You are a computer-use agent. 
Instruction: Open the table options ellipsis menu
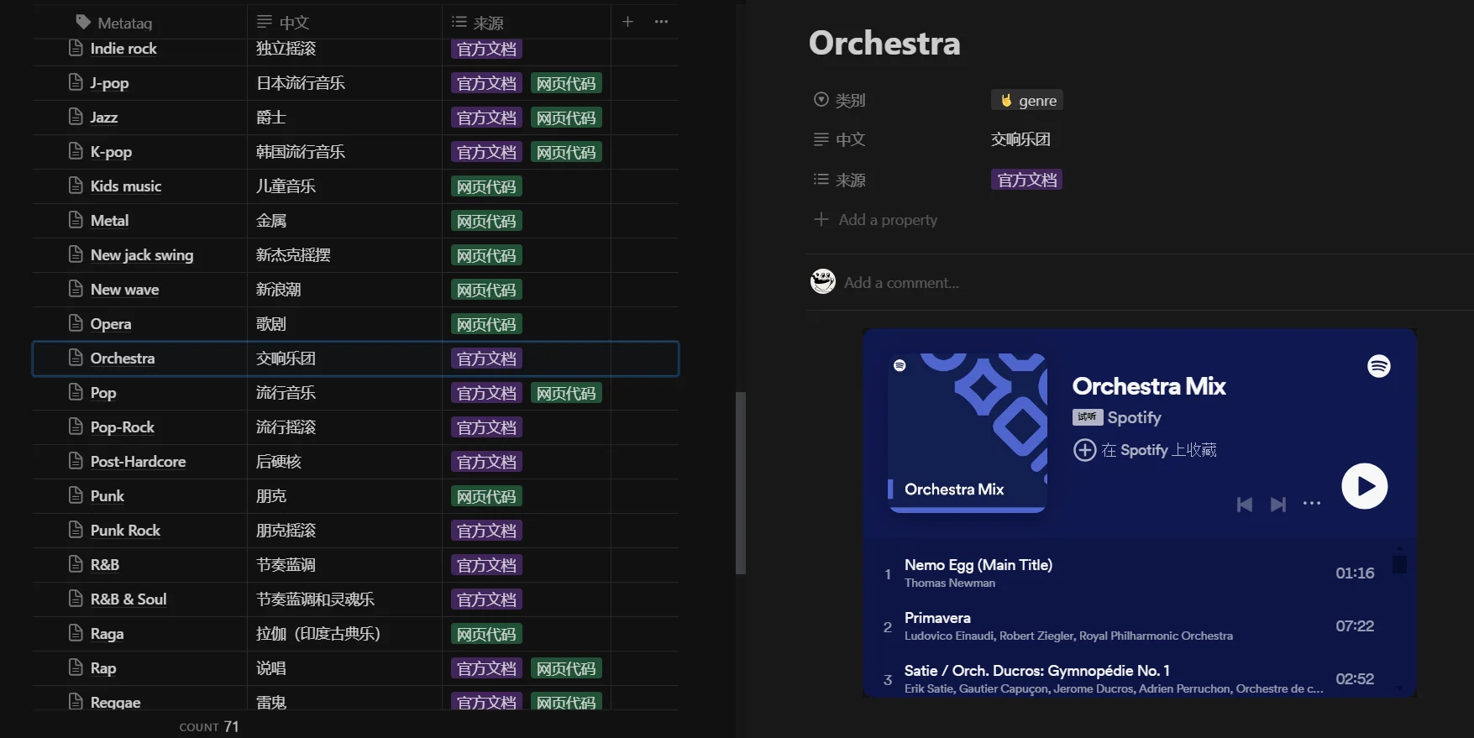point(661,22)
